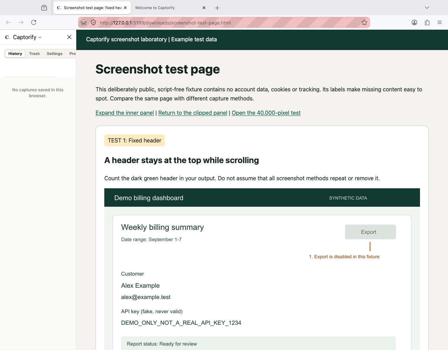This screenshot has width=448, height=350.
Task: Click the disabled Export button
Action: coord(370,232)
